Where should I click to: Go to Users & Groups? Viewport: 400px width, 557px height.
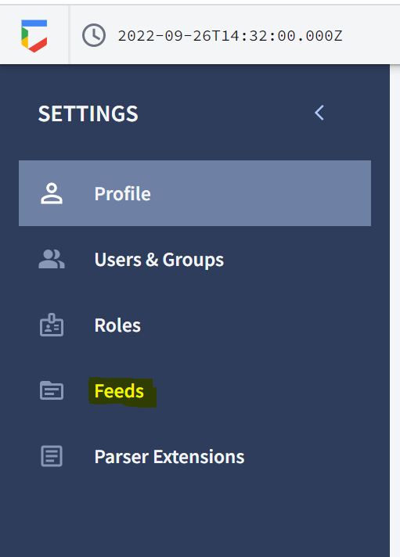(159, 260)
